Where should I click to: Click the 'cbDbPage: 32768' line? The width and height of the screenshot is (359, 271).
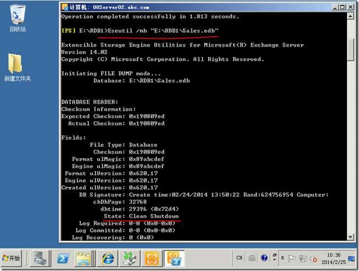click(120, 202)
